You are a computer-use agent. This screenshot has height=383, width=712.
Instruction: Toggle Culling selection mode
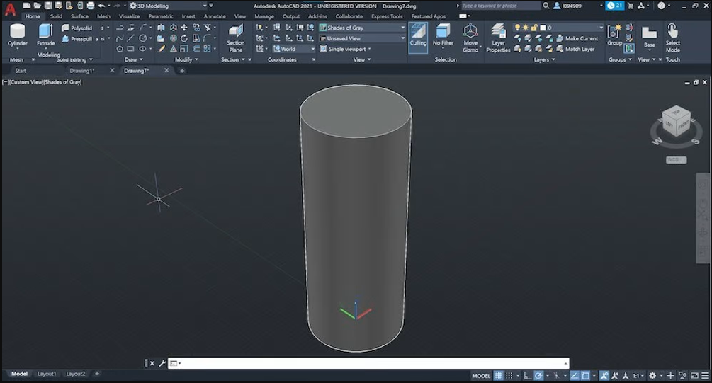[x=418, y=38]
